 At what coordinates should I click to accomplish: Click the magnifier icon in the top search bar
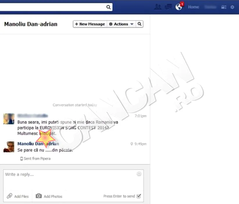[108, 7]
